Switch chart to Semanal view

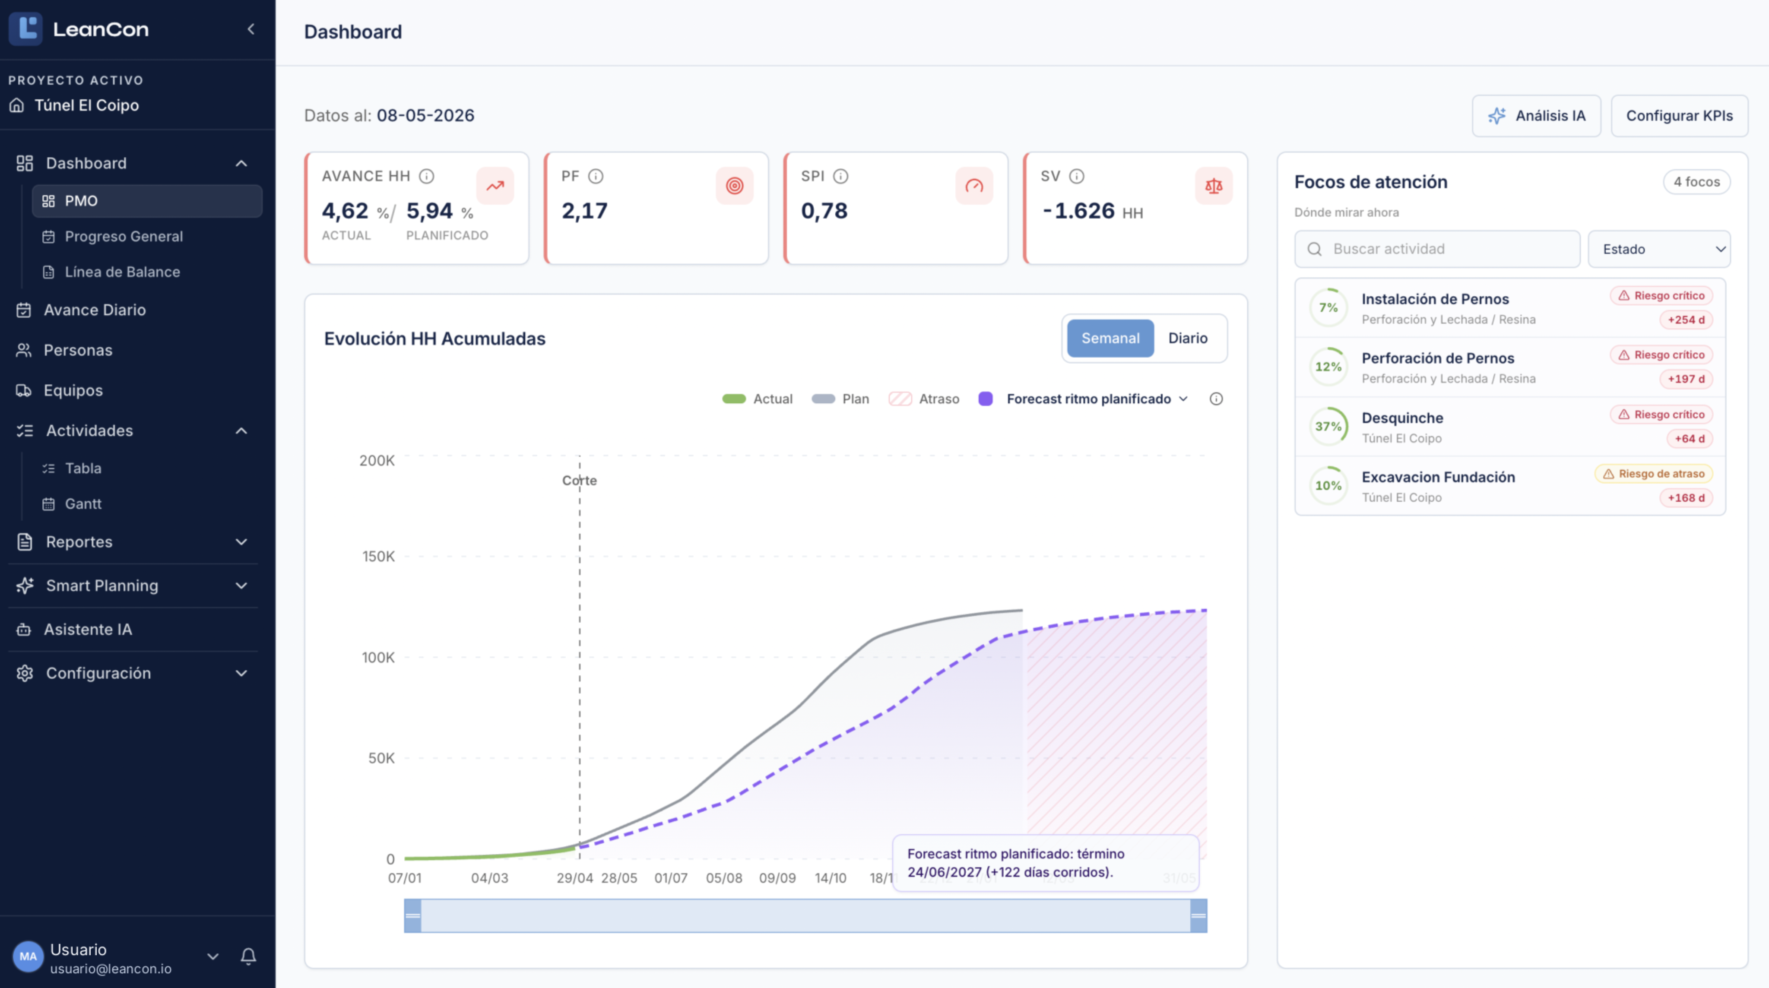[x=1110, y=339]
